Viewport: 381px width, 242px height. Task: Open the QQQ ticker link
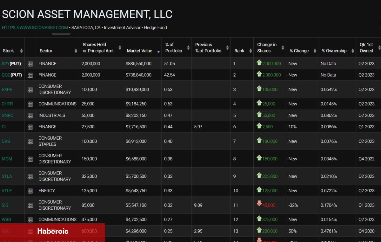(6, 75)
